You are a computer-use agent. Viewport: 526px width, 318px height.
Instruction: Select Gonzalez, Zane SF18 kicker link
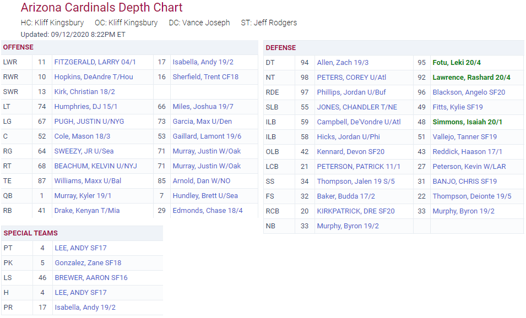tap(88, 263)
